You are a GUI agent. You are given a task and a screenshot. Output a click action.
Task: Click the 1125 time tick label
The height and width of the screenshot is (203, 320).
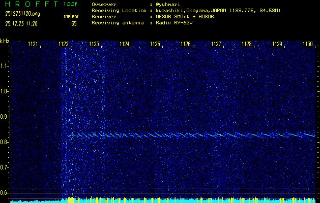155,45
